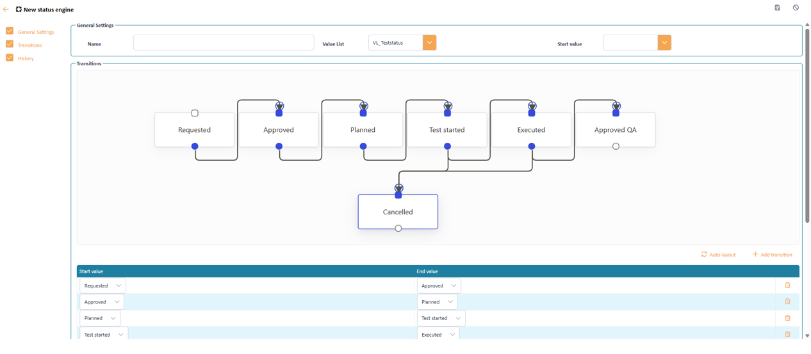Toggle the Transitions checkbox
Viewport: 811px width, 354px height.
(10, 44)
